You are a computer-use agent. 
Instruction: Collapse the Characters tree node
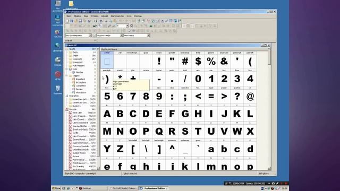coord(67,95)
